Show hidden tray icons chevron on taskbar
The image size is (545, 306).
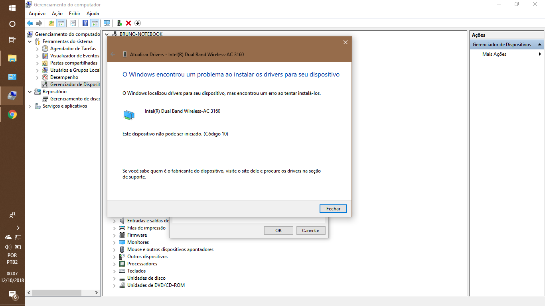pyautogui.click(x=18, y=228)
